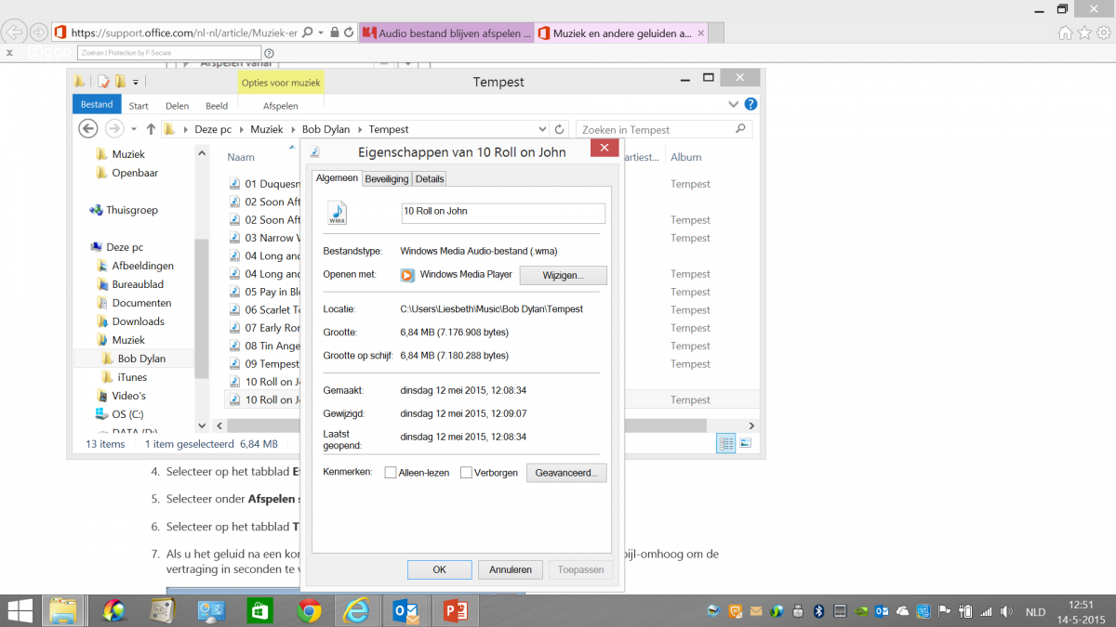
Task: Select Thuisgroep in navigation pane
Action: click(132, 210)
